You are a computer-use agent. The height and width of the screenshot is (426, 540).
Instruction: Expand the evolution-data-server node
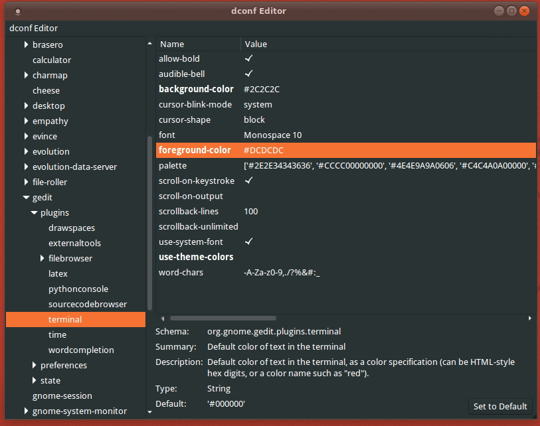coord(26,167)
